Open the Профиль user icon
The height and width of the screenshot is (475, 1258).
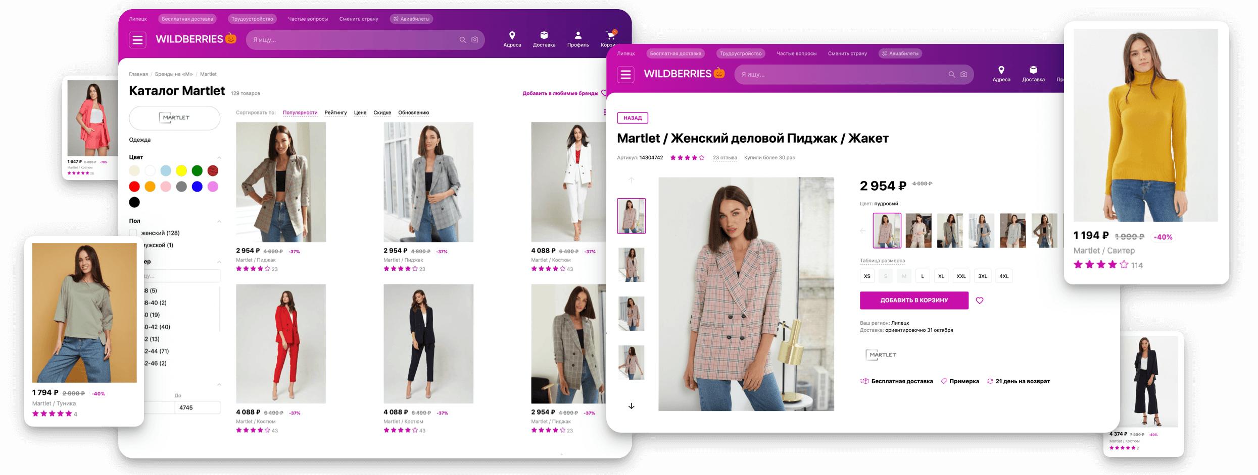point(578,35)
